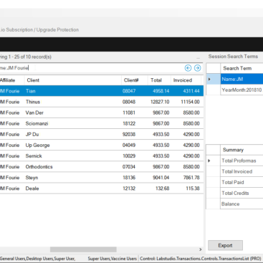263x263 pixels.
Task: Select the Total Proformas summary row
Action: point(234,161)
